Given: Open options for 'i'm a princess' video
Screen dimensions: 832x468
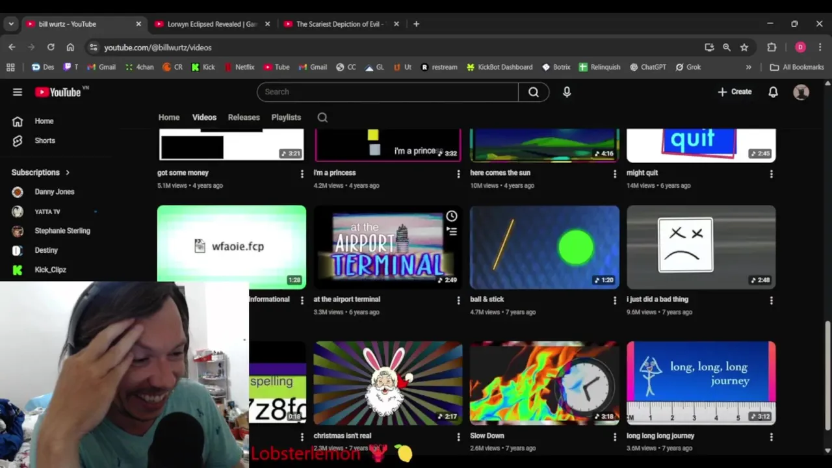Looking at the screenshot, I should (x=458, y=174).
